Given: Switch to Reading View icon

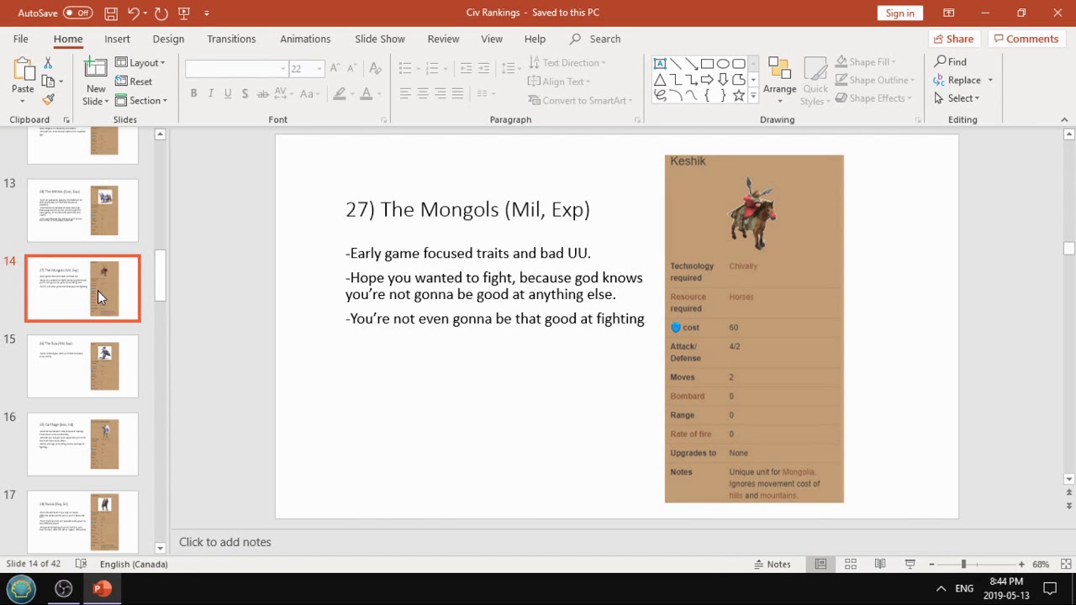Looking at the screenshot, I should tap(879, 564).
